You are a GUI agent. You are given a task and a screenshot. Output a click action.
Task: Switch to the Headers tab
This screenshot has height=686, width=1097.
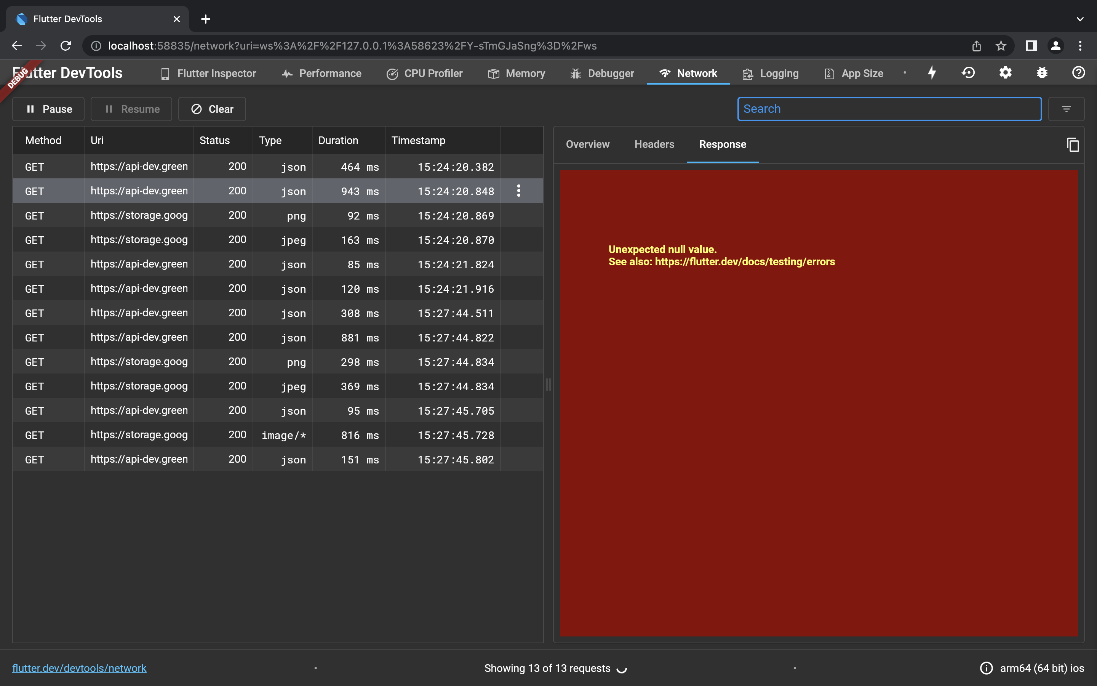pyautogui.click(x=654, y=144)
